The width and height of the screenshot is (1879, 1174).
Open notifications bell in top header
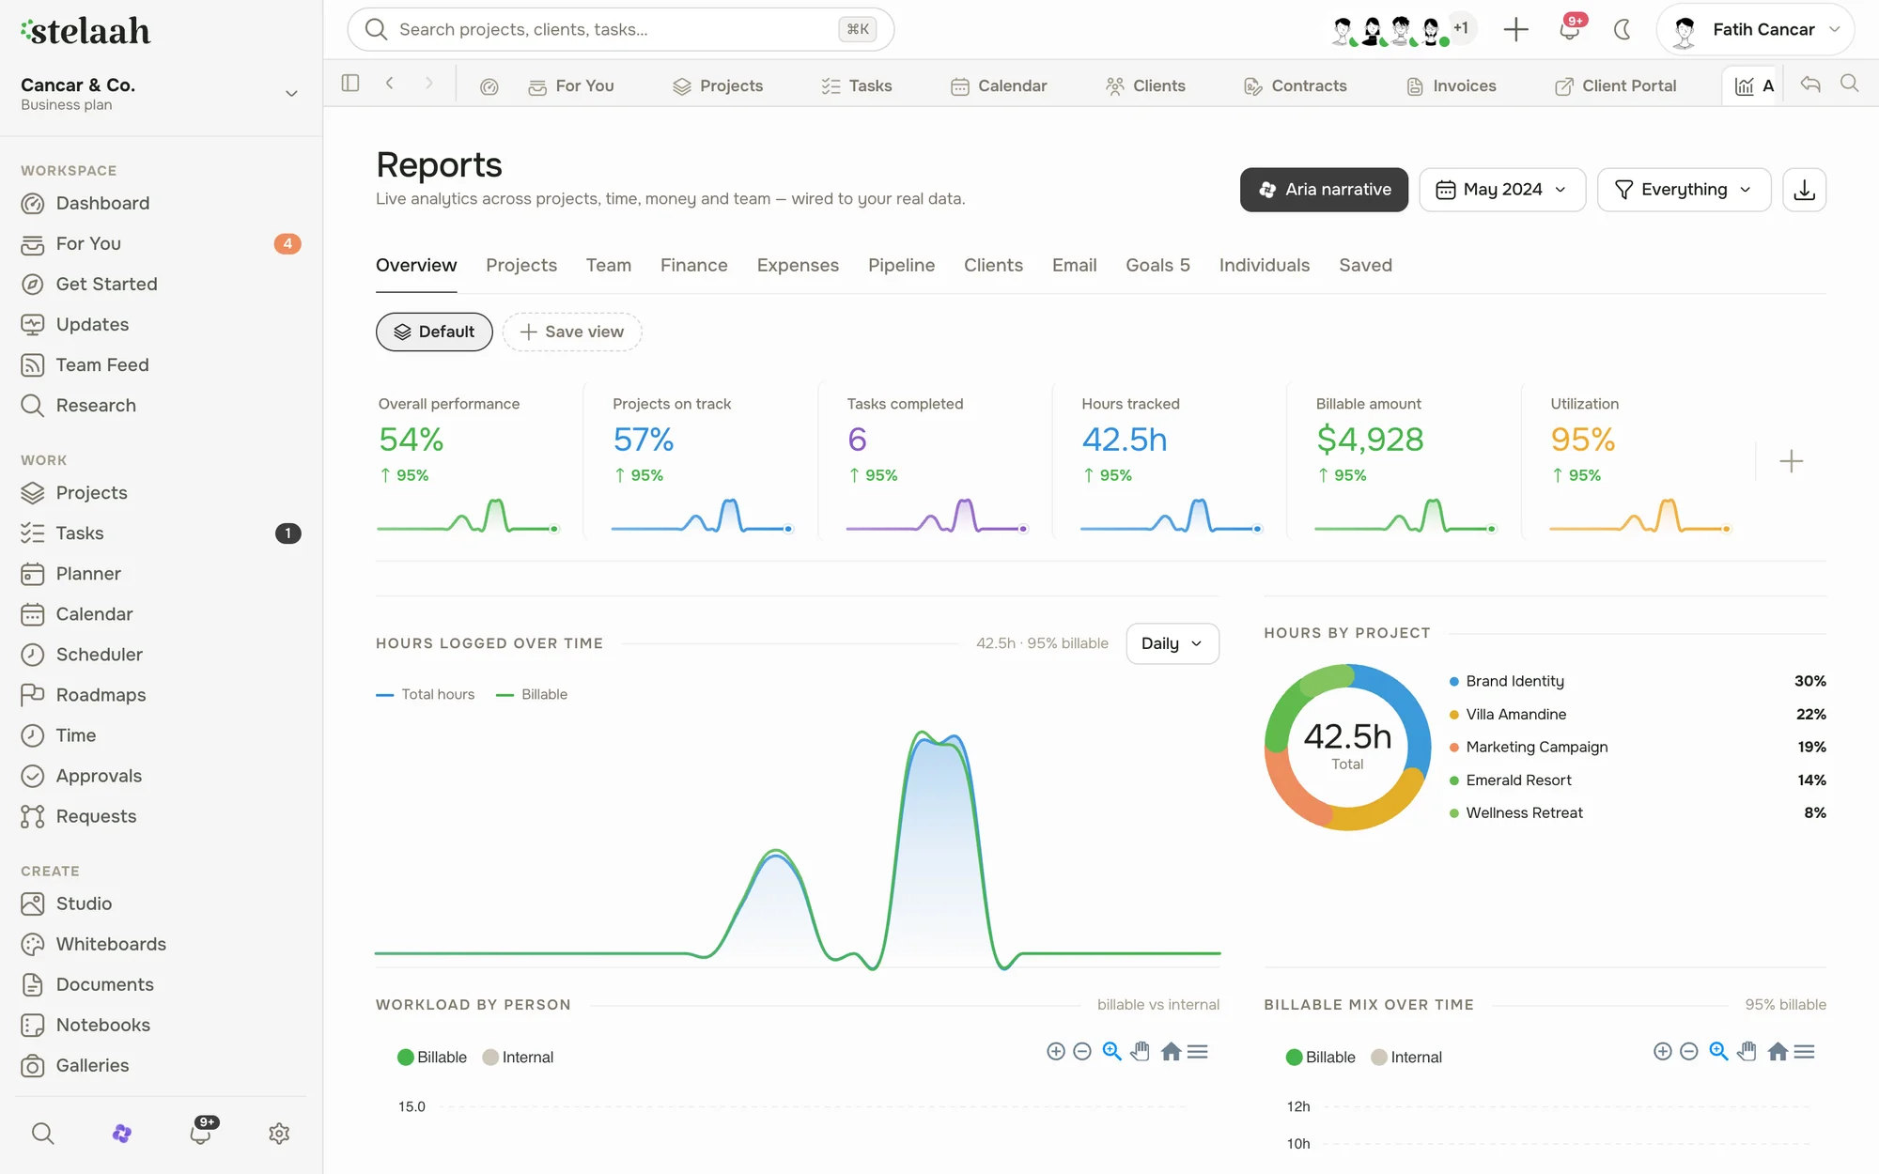coord(1569,29)
